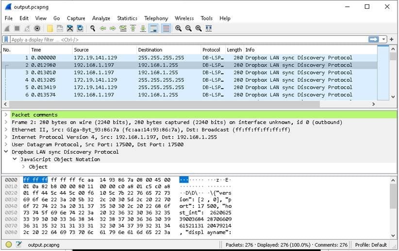Expand the User Datagram Protocol row
Image resolution: width=399 pixels, height=251 pixels.
pyautogui.click(x=6, y=144)
